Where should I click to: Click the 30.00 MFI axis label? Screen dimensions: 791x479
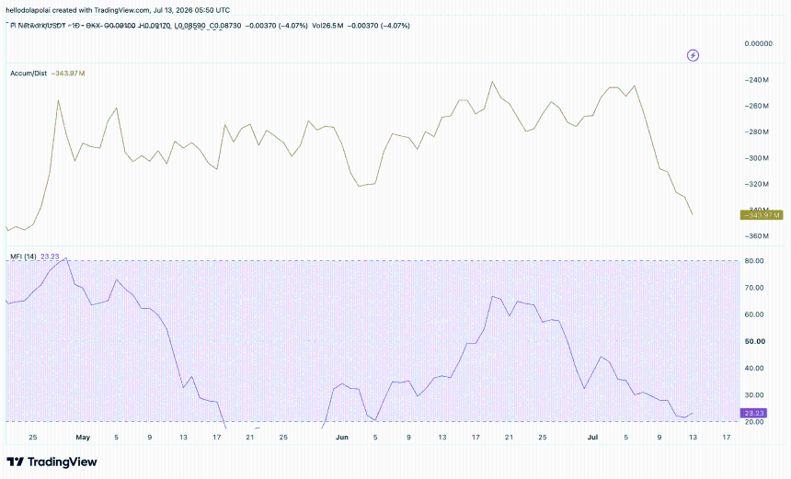[x=754, y=394]
